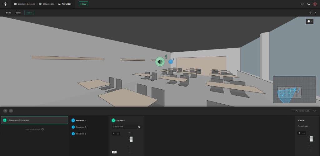Screen dimensions: 320x156
Task: Open the Add sound field
Action: click(127, 127)
